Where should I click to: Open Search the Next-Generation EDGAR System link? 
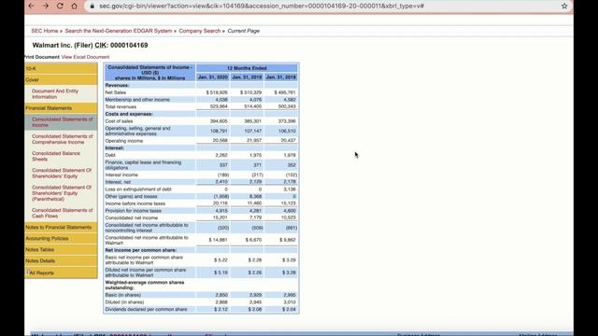pyautogui.click(x=119, y=31)
